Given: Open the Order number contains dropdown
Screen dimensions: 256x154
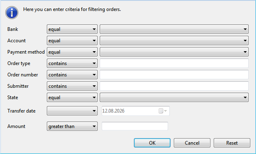Looking at the screenshot, I should tap(72, 75).
